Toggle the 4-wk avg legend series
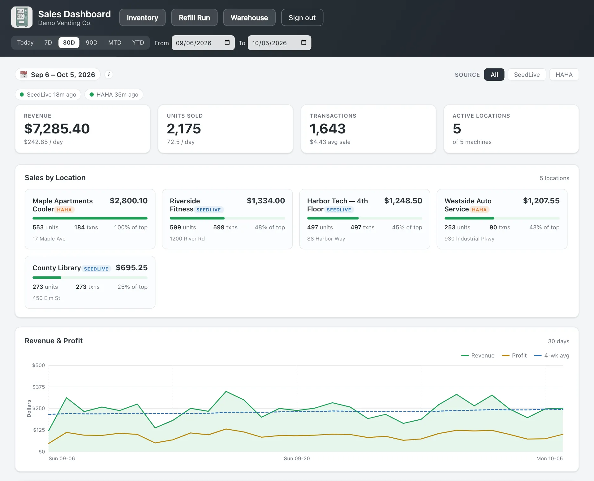Viewport: 594px width, 481px height. tap(552, 356)
